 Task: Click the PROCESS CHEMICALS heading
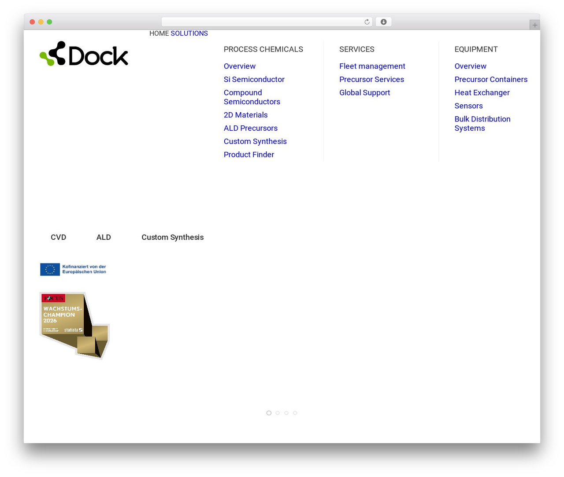(x=263, y=49)
